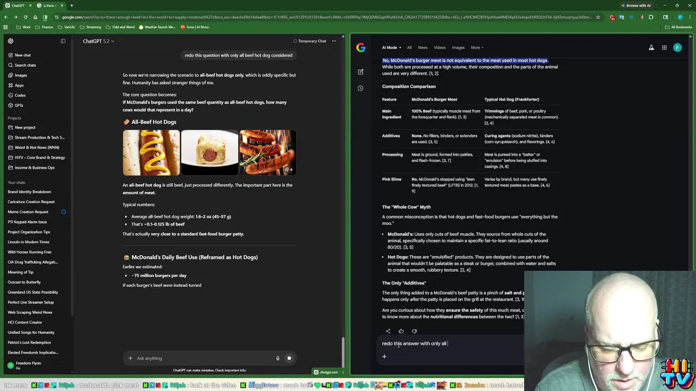
Task: Open All Bookmarks folder
Action: click(679, 27)
